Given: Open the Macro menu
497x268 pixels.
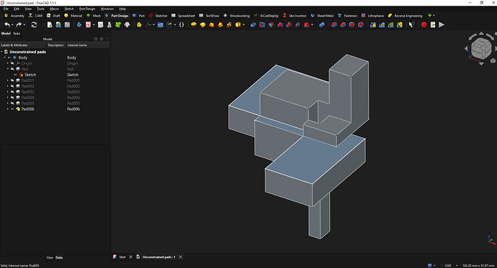Looking at the screenshot, I should pyautogui.click(x=54, y=9).
